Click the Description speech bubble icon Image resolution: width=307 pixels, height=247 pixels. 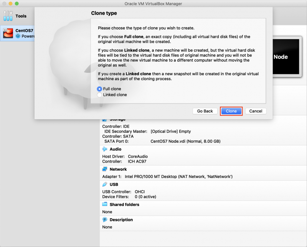[105, 220]
